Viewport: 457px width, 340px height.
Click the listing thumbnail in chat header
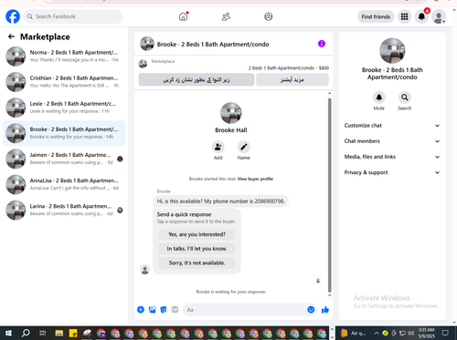click(x=147, y=44)
